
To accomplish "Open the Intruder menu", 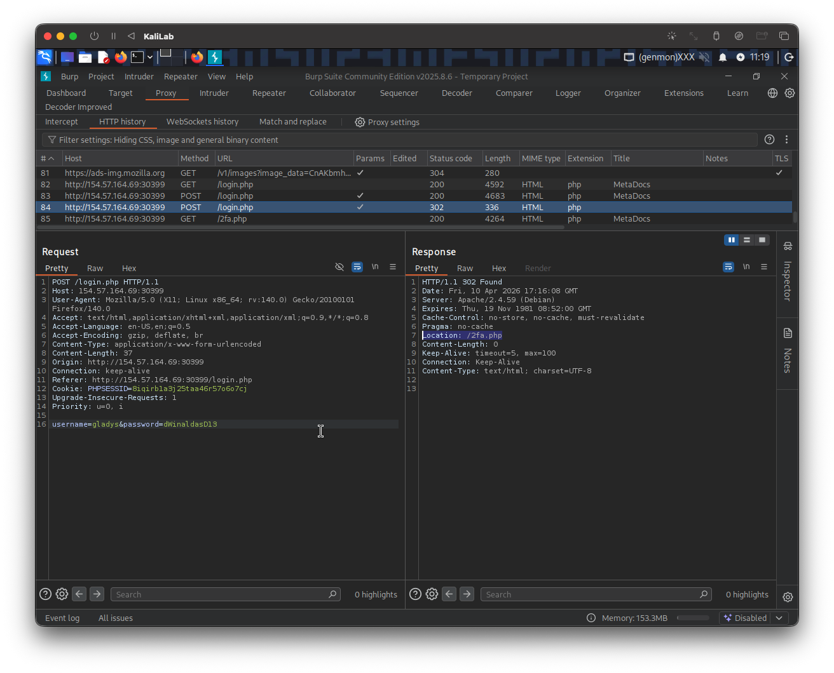I will [139, 76].
